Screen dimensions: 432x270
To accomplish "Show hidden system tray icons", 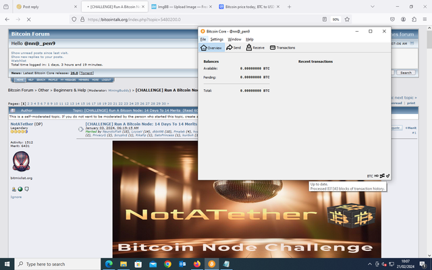I will 370,264.
